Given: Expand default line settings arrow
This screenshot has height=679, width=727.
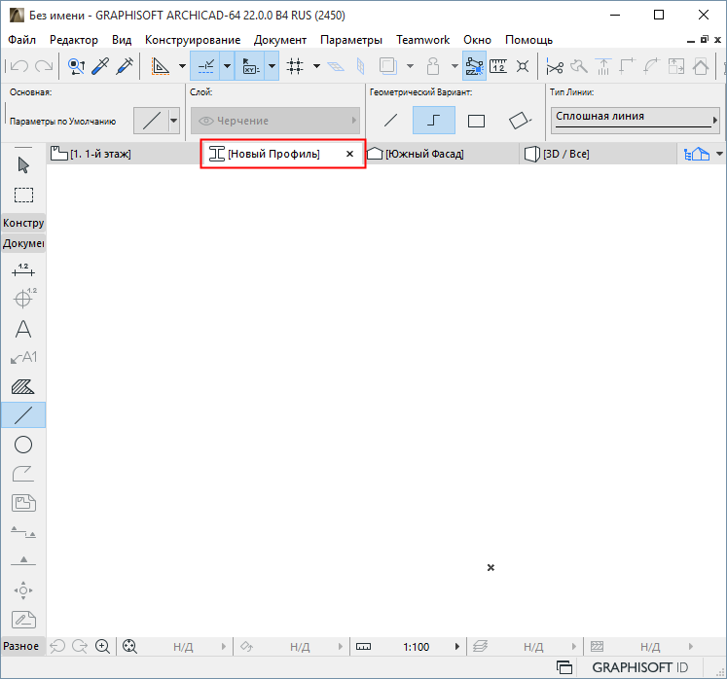Looking at the screenshot, I should click(174, 121).
